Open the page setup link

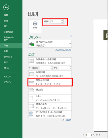pyautogui.click(x=67, y=120)
